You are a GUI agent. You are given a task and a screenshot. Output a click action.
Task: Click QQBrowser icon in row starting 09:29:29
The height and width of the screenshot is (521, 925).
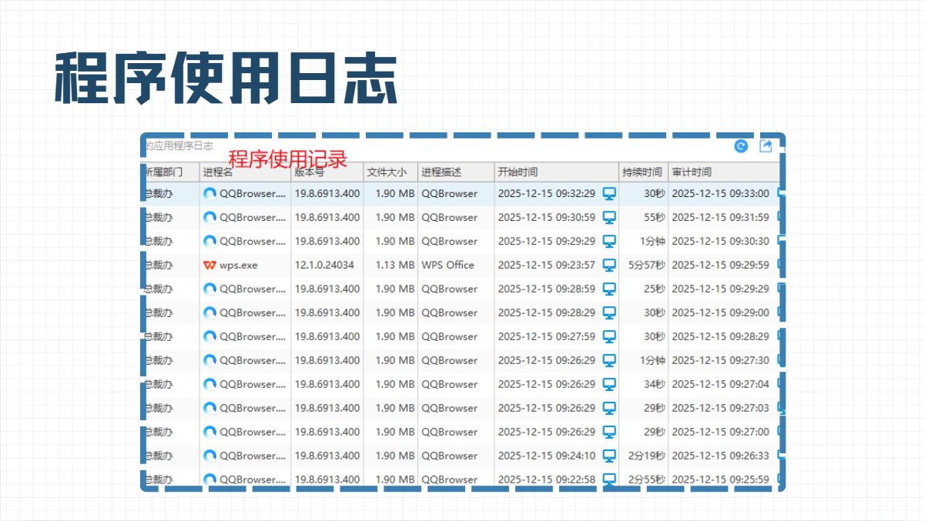pyautogui.click(x=209, y=241)
